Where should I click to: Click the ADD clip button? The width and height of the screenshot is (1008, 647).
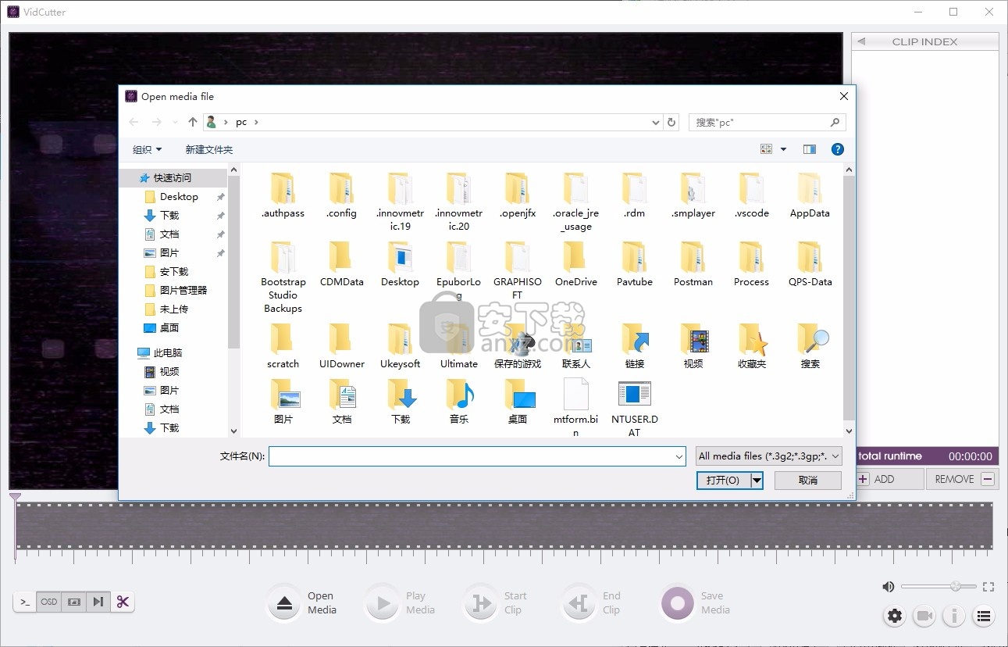888,479
